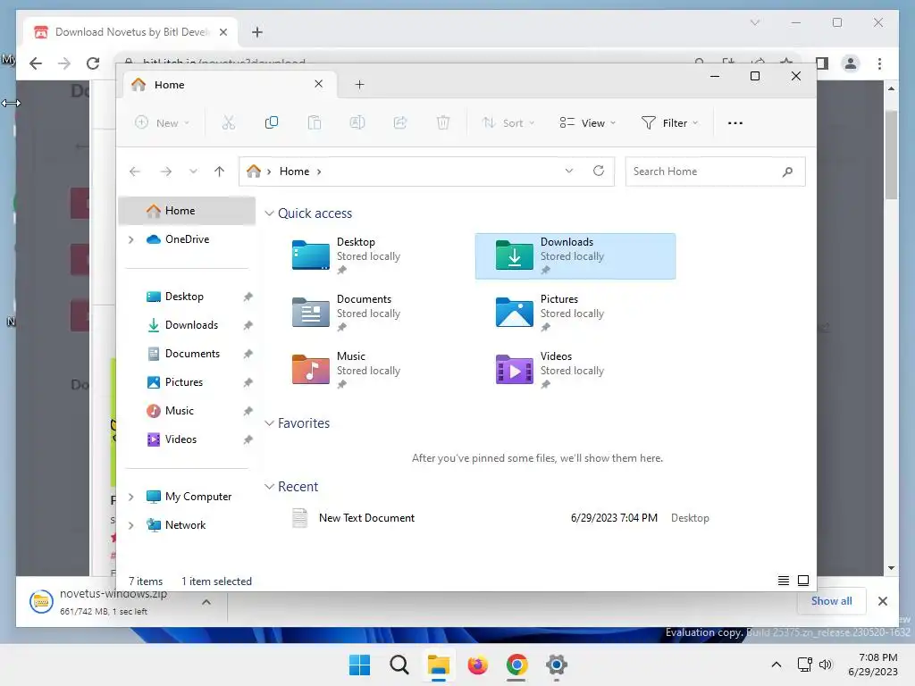Viewport: 915px width, 686px height.
Task: Collapse the Recent section
Action: 269,487
